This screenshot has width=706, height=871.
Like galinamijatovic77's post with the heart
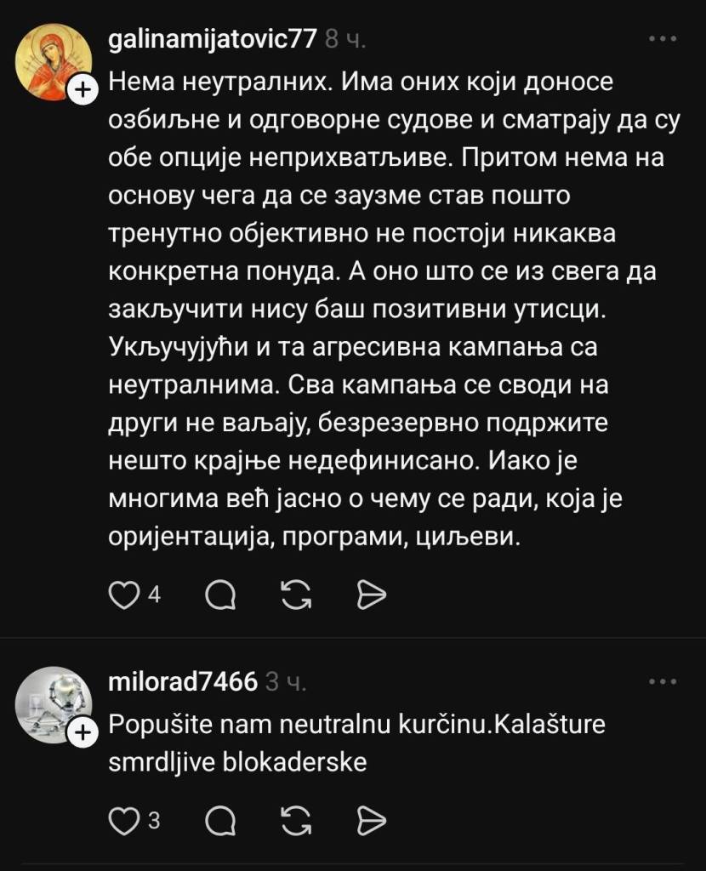123,595
